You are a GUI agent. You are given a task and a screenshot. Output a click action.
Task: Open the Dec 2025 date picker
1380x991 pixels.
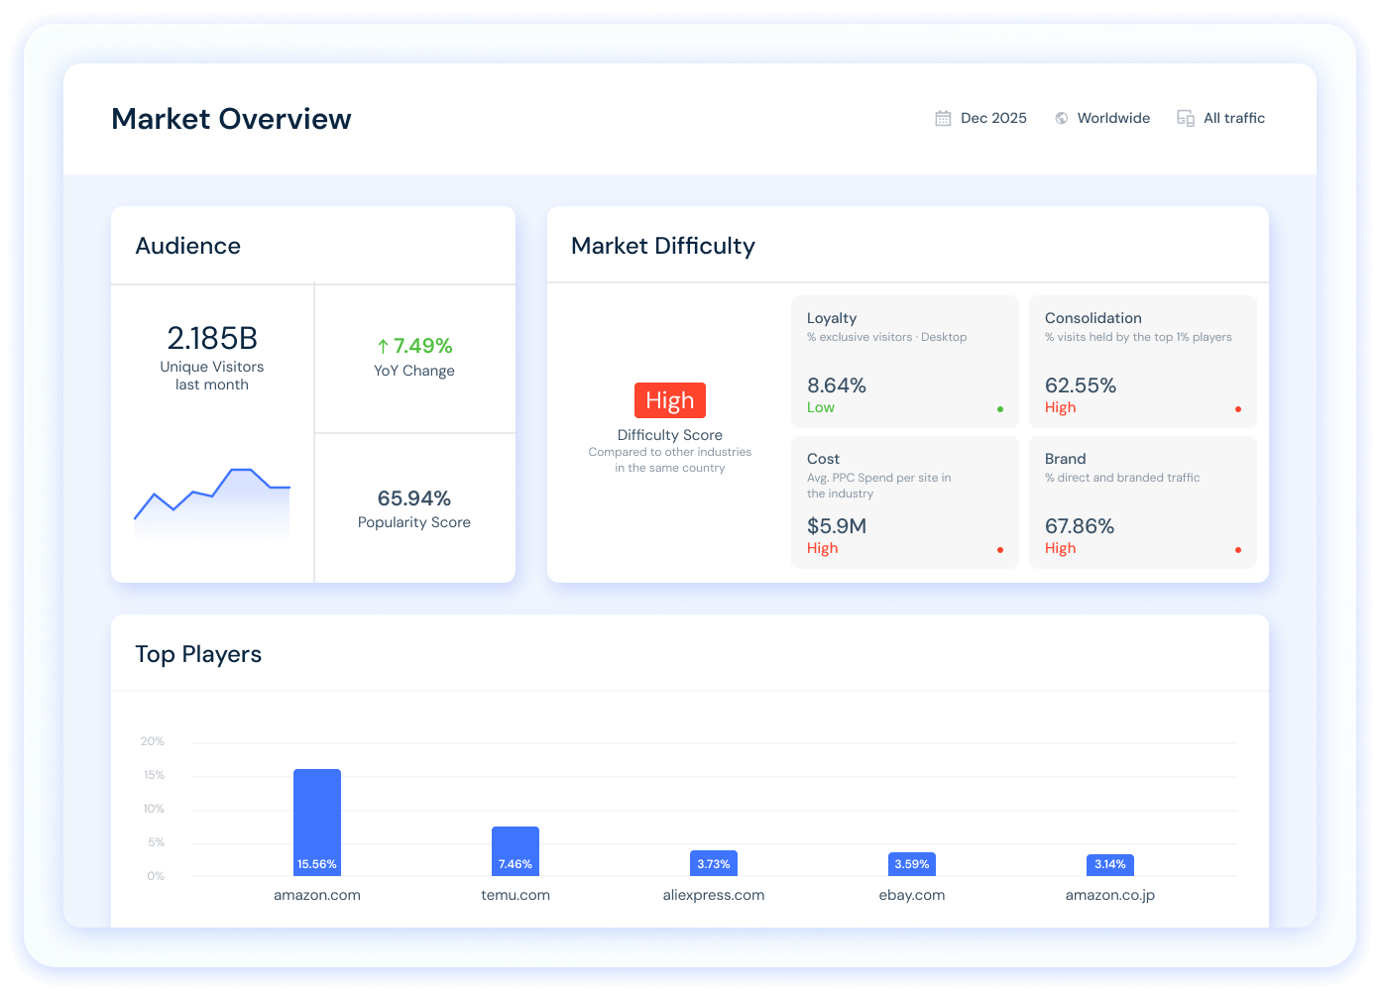993,117
